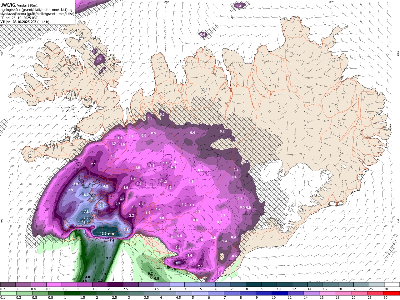Click the 11.8 precipitation value on the map
Image resolution: width=400 pixels, height=300 pixels.
pyautogui.click(x=111, y=234)
